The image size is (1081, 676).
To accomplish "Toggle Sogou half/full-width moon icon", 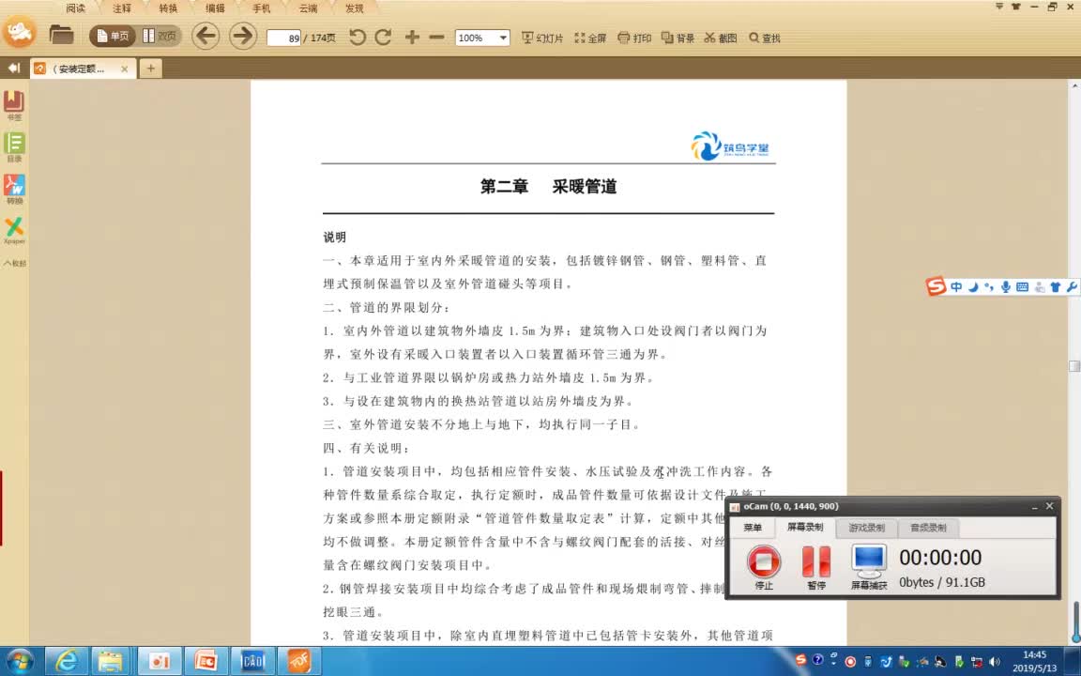I will coord(973,287).
